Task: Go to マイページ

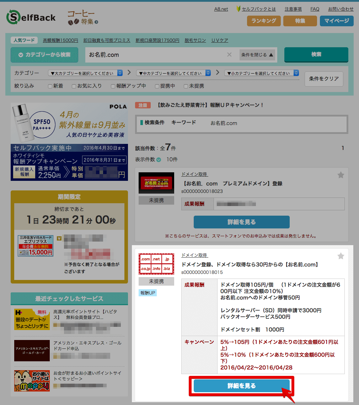Action: (x=337, y=21)
